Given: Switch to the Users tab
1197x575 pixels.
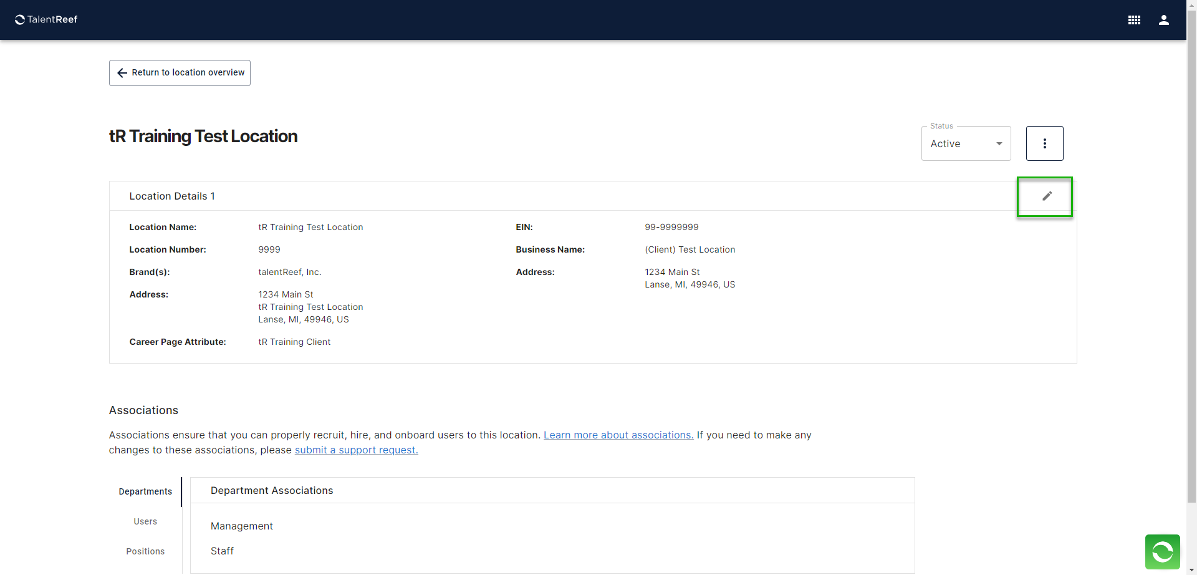Looking at the screenshot, I should [145, 521].
